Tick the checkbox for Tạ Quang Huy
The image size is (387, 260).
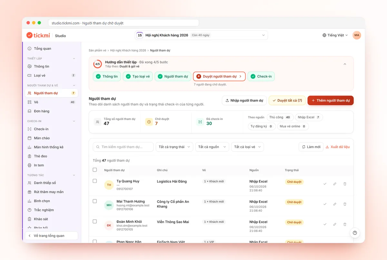pos(95,181)
